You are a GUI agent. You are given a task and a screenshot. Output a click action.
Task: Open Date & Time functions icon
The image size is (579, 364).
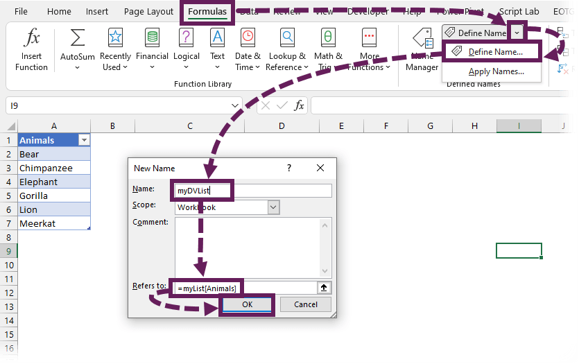pyautogui.click(x=248, y=37)
